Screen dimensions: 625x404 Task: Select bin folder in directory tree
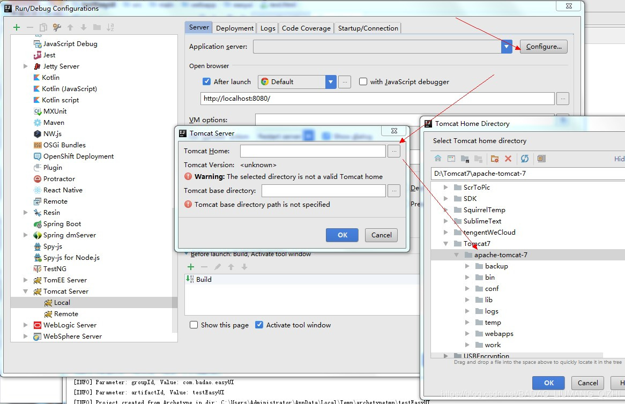[x=490, y=278]
